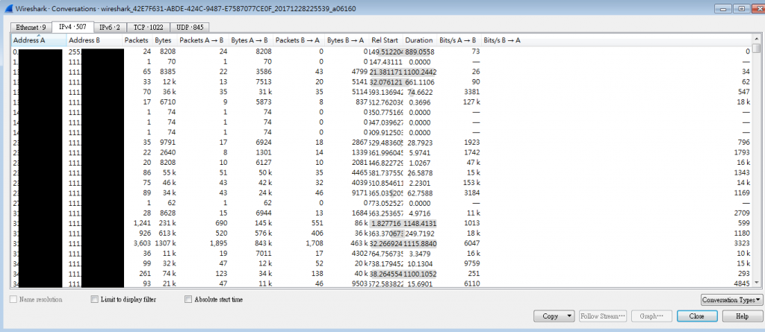Open Help for the Conversations dialog
This screenshot has height=332, width=765.
pyautogui.click(x=742, y=316)
